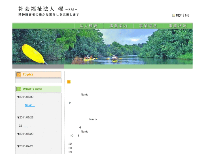
Task: Click the green What's new arrow icon
Action: tap(18, 89)
